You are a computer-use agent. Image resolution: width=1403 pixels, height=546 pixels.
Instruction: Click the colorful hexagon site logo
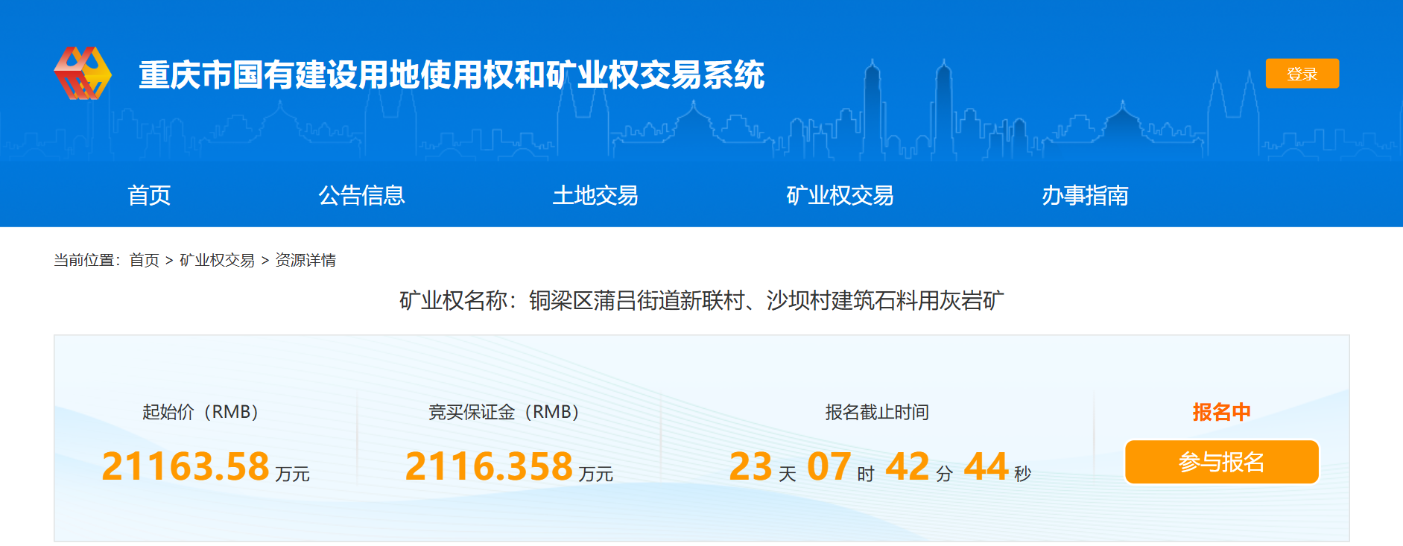pos(83,74)
